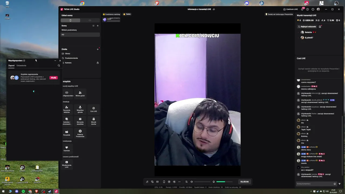
Task: Click the Wyślij quick invite button
Action: pyautogui.click(x=54, y=78)
